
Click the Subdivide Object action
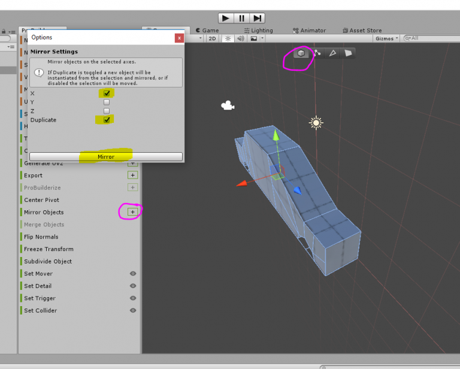[x=48, y=262]
